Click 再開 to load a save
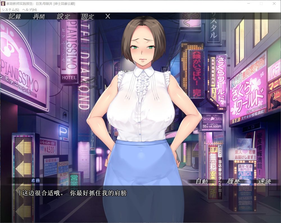Screen dimensions: 281x223 coord(39,17)
